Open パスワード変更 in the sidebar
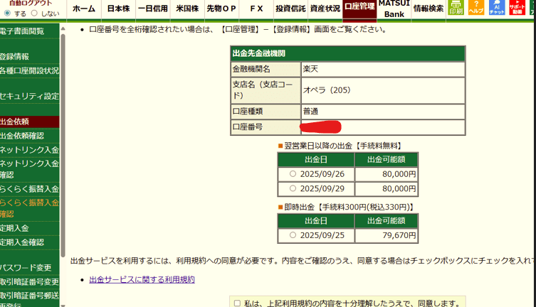The image size is (536, 307). point(26,268)
